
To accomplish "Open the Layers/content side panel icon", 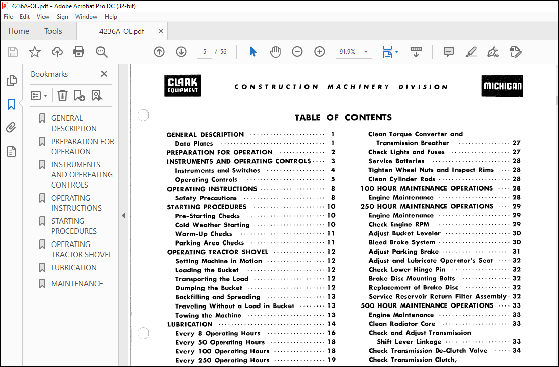I will (x=12, y=152).
